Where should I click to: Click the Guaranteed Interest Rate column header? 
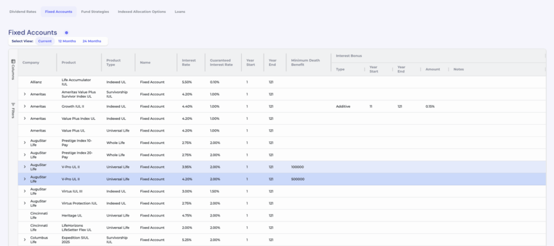[x=221, y=62]
